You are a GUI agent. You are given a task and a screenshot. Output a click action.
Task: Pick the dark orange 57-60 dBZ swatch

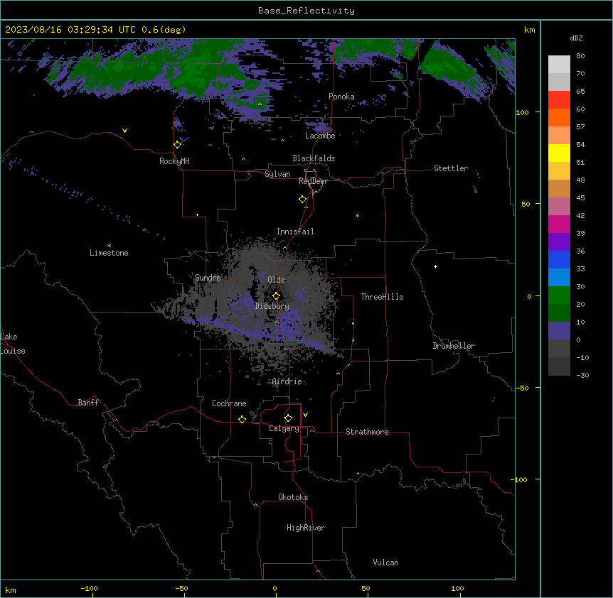559,117
